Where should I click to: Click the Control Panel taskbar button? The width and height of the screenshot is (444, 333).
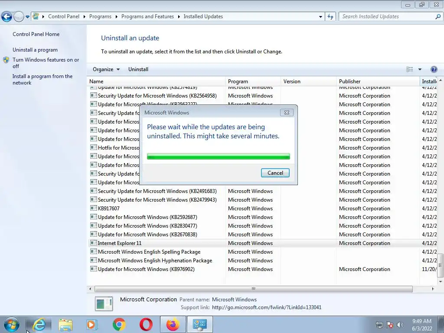(200, 324)
